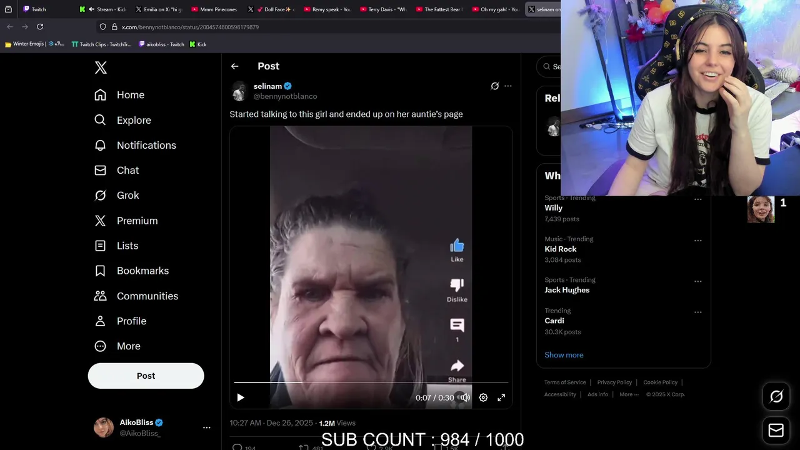Open the post's three-dot menu
Viewport: 800px width, 450px height.
(508, 86)
